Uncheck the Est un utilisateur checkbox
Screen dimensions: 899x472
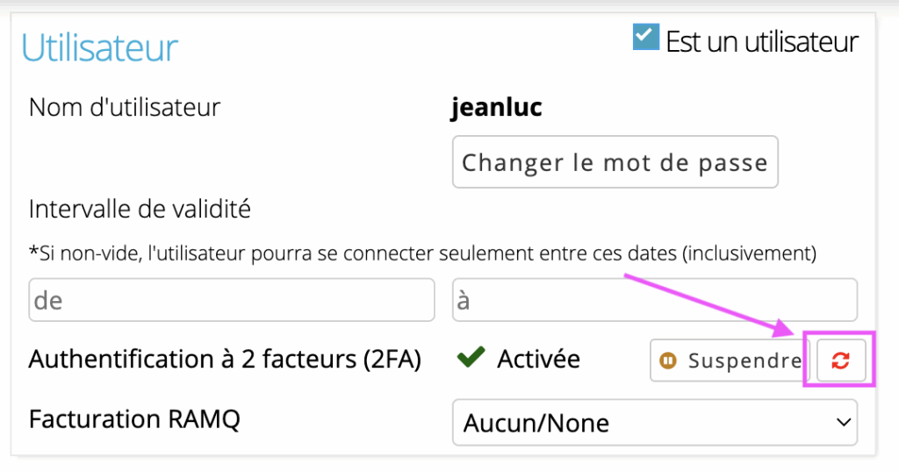click(x=646, y=37)
